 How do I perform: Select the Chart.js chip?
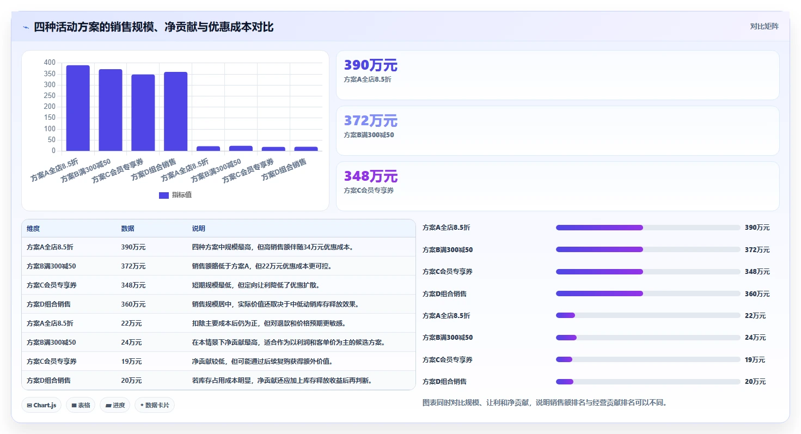41,405
